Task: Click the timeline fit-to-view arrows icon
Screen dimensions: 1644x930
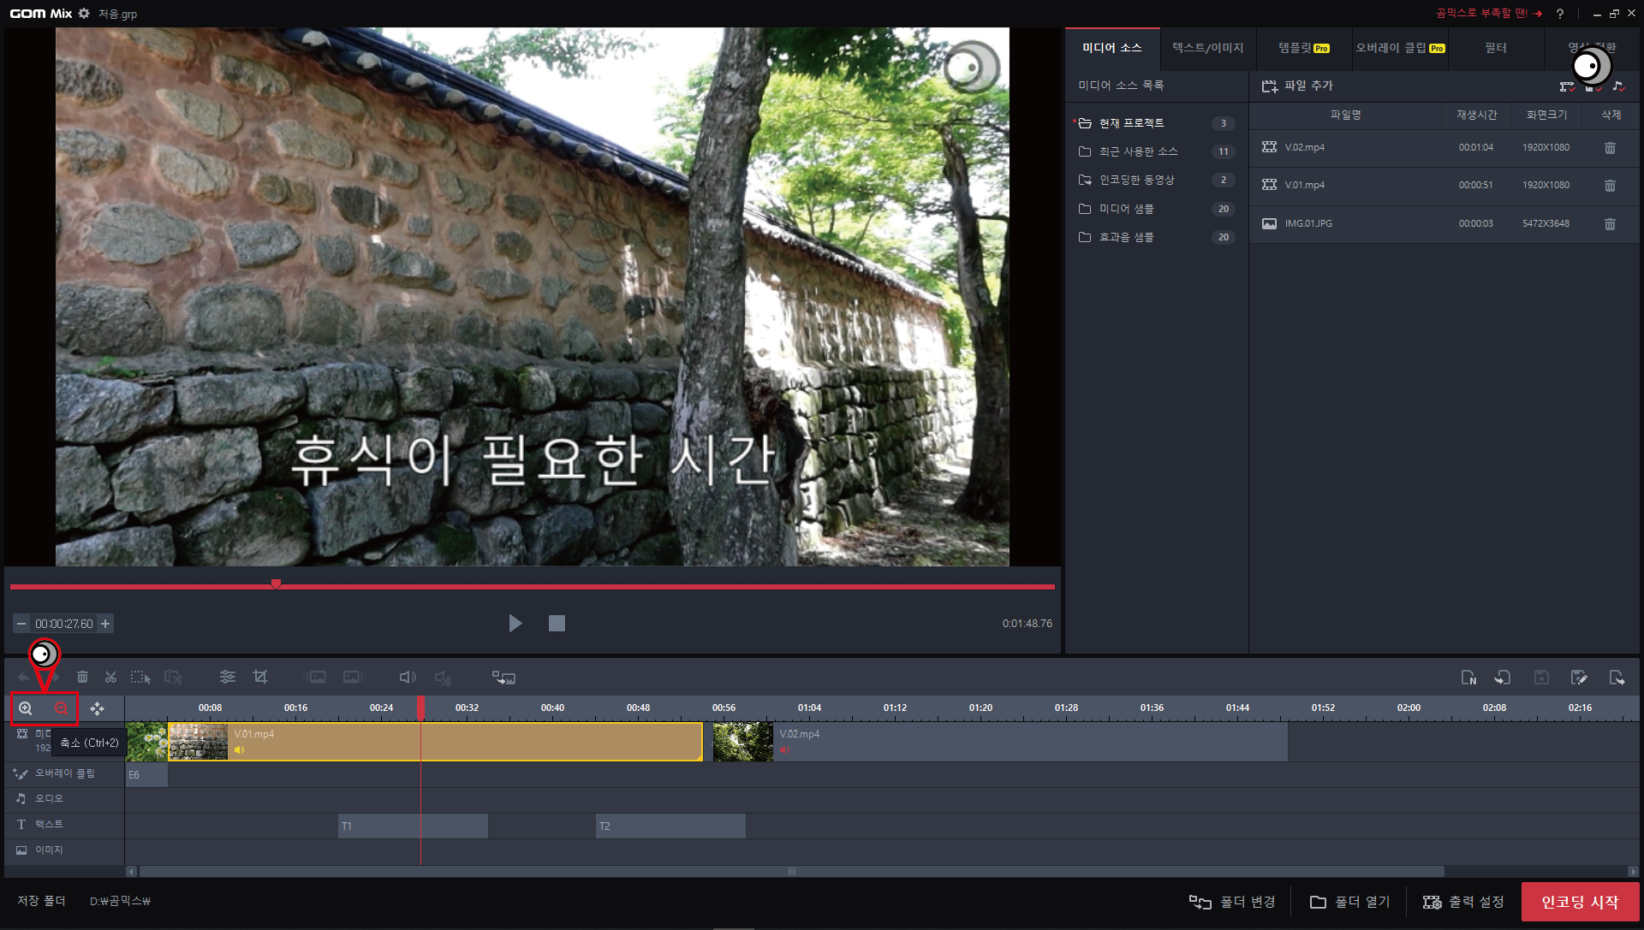Action: [97, 709]
